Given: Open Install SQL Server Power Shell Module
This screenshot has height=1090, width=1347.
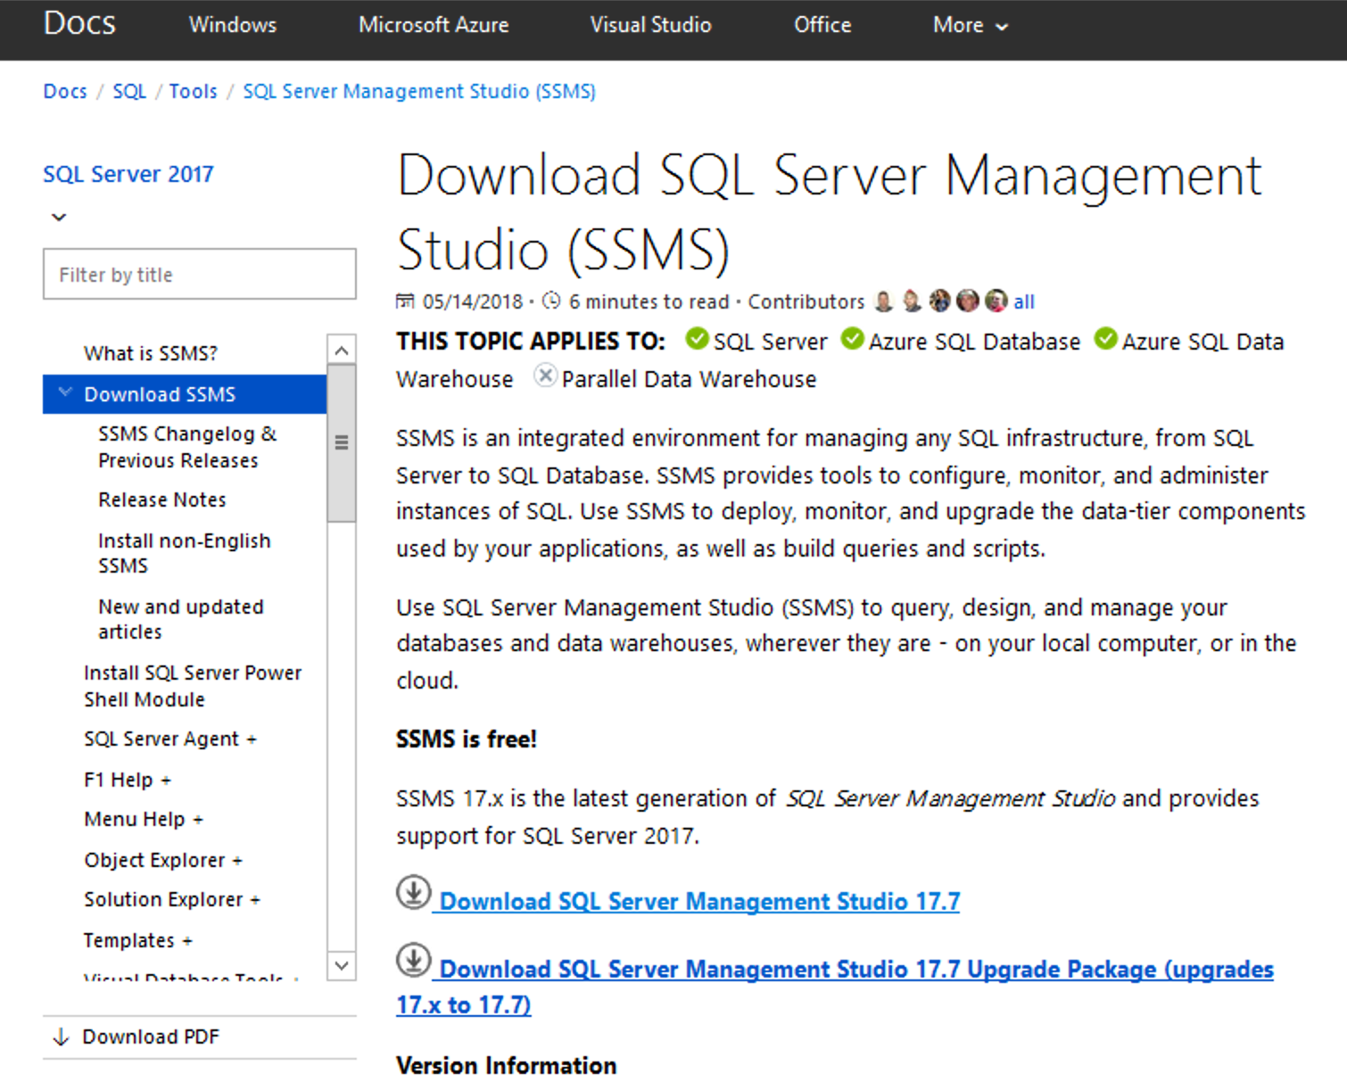Looking at the screenshot, I should point(193,686).
